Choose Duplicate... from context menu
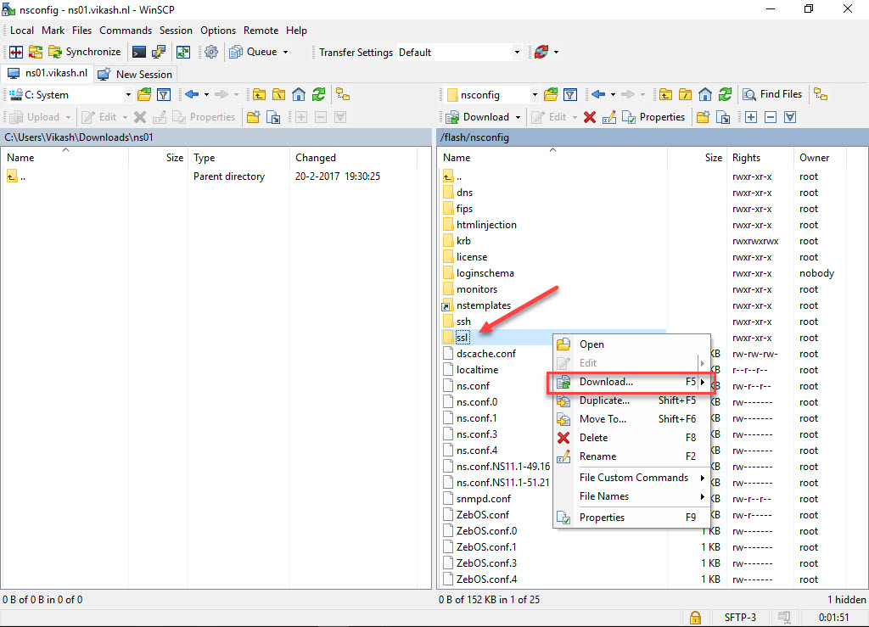This screenshot has height=627, width=869. [x=632, y=400]
